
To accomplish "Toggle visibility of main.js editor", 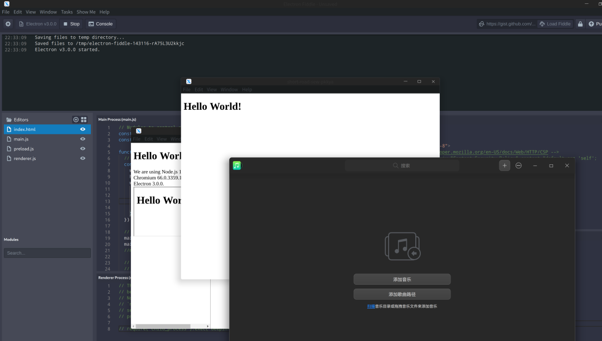I will (82, 139).
